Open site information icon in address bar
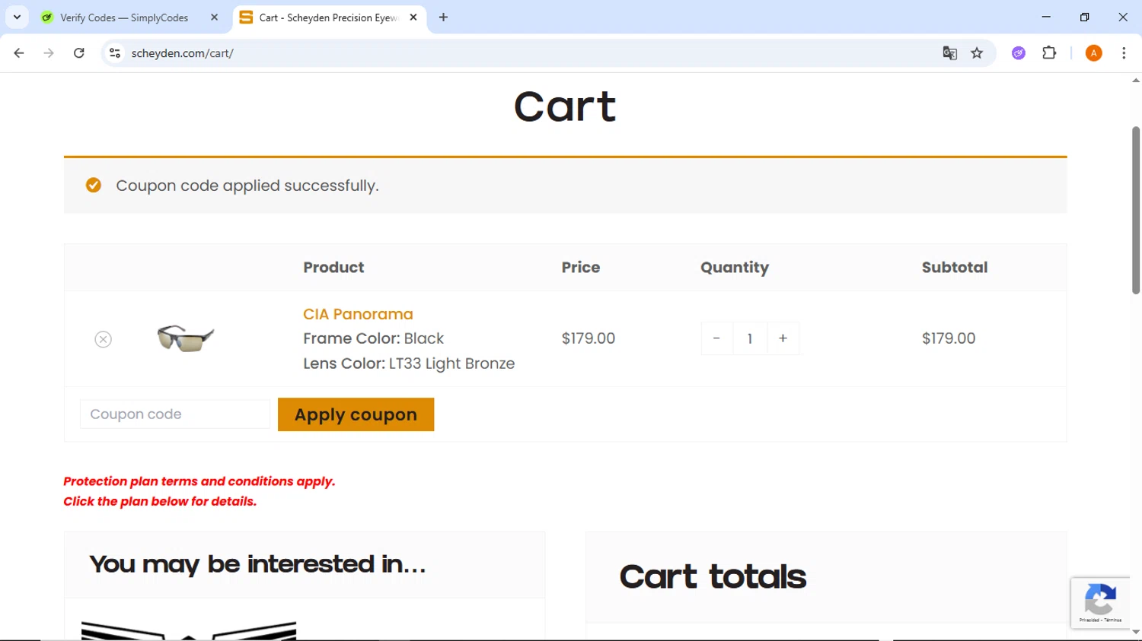This screenshot has height=641, width=1142. click(x=115, y=53)
